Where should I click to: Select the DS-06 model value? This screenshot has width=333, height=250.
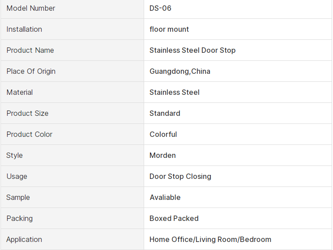(160, 8)
